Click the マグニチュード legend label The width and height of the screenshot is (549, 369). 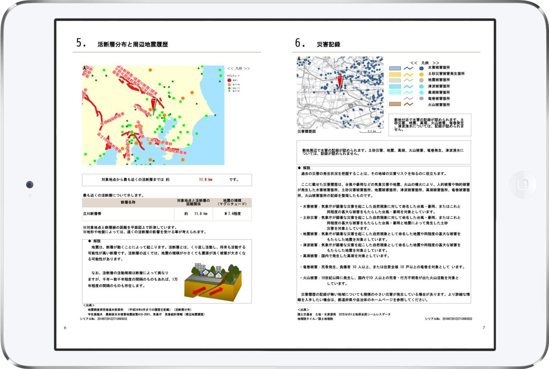pos(233,76)
